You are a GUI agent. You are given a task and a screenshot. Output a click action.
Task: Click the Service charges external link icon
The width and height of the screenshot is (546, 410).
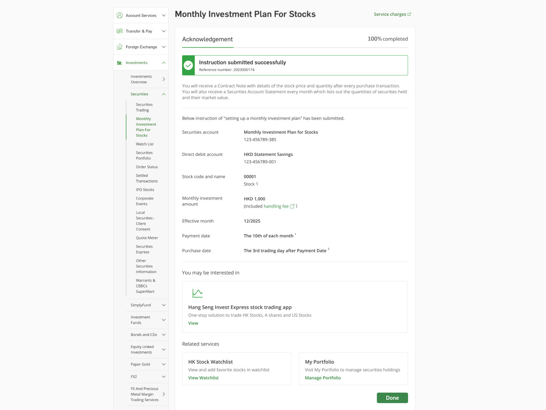click(409, 14)
